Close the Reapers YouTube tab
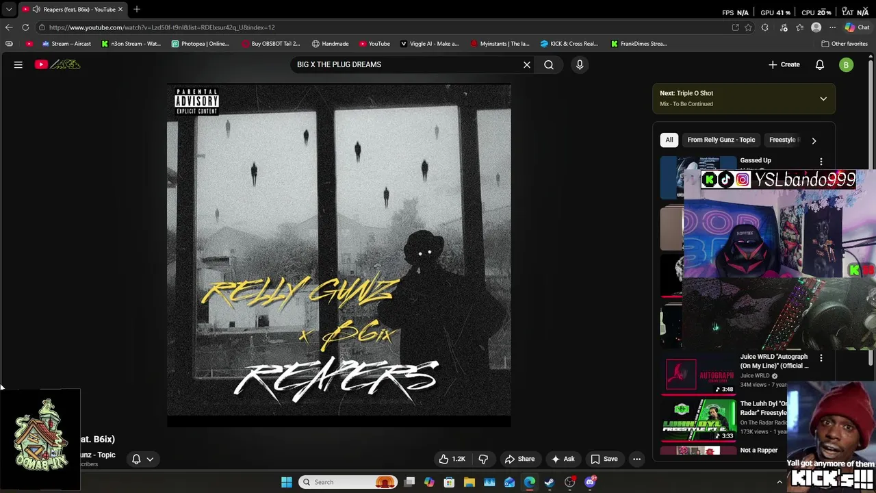The width and height of the screenshot is (876, 493). (120, 9)
